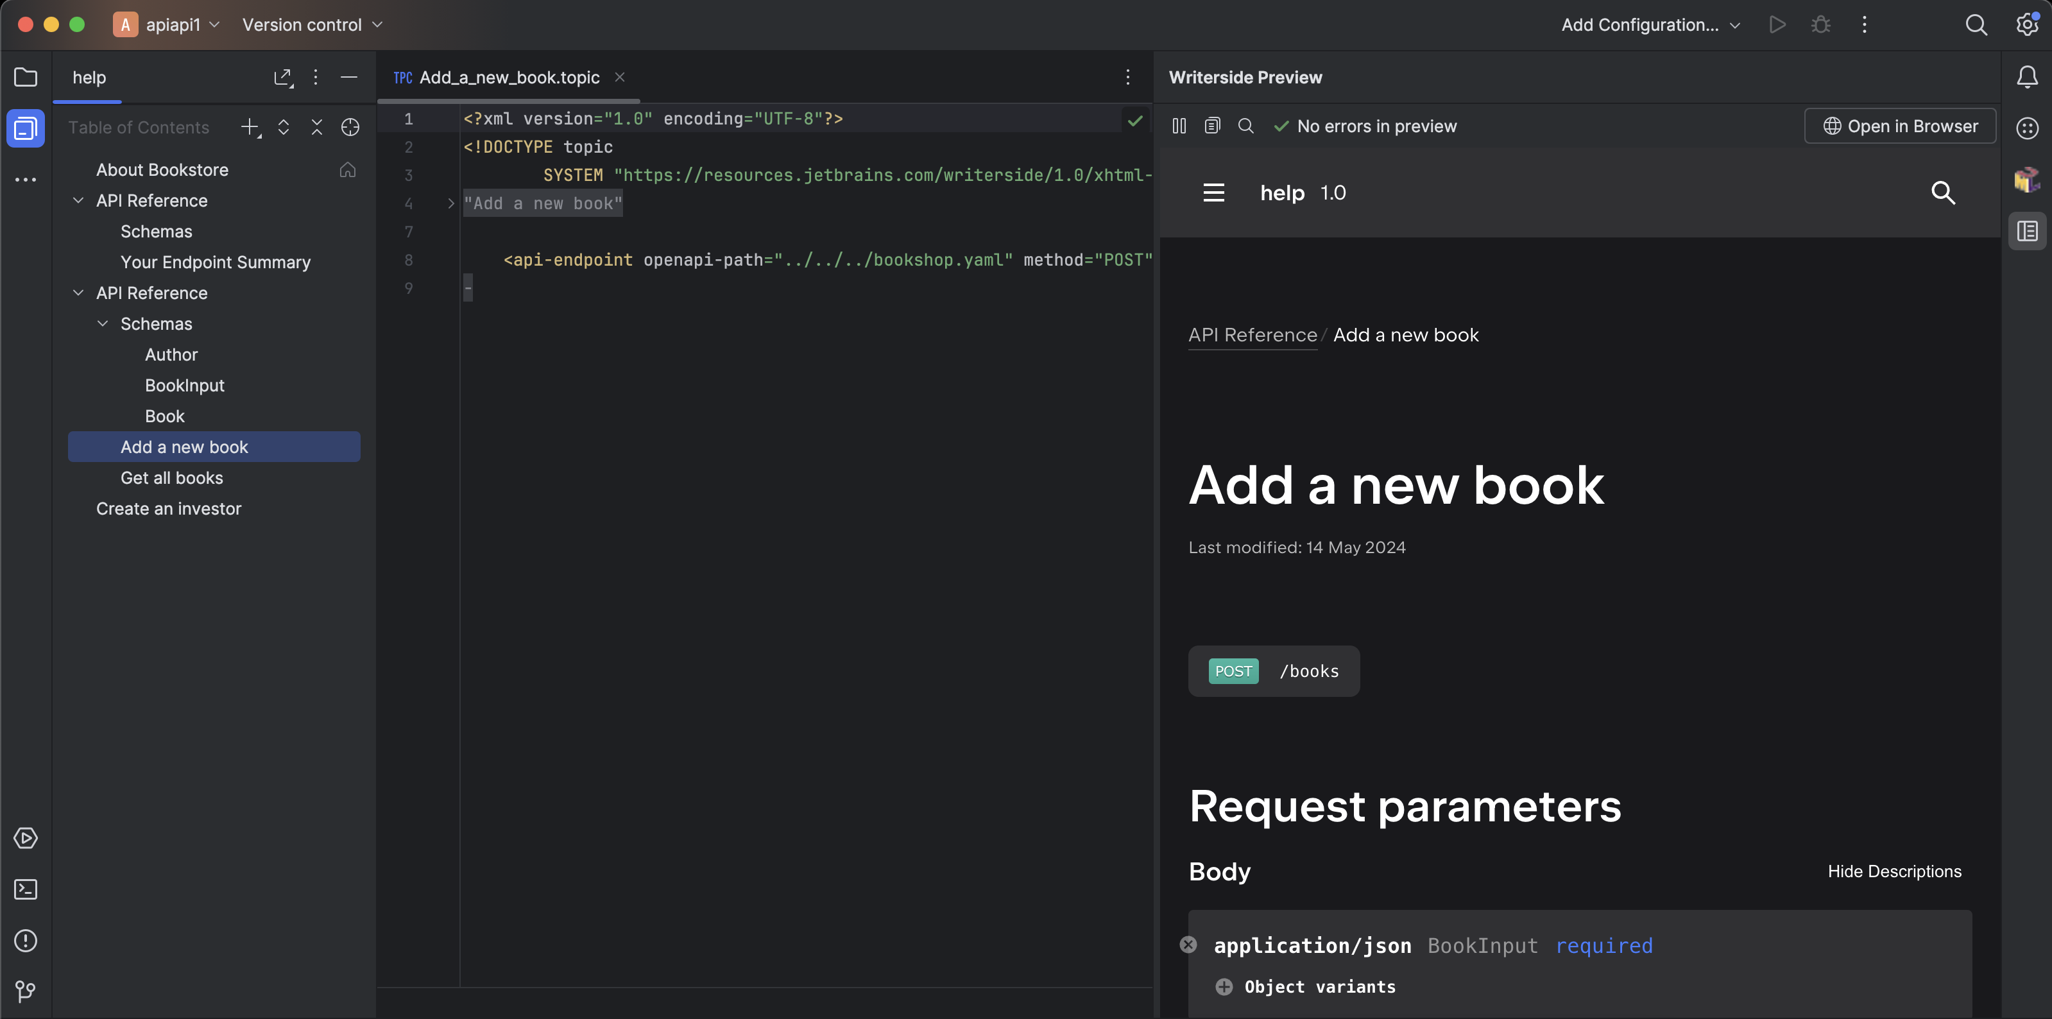Toggle Writerside Preview tool window icon
This screenshot has width=2052, height=1019.
pos(2028,232)
